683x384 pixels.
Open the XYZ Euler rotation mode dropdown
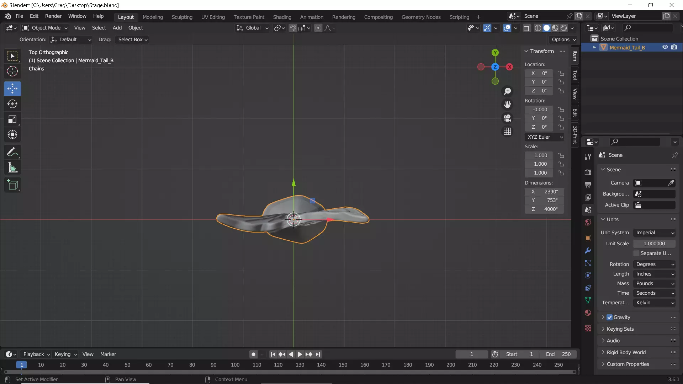pyautogui.click(x=544, y=137)
